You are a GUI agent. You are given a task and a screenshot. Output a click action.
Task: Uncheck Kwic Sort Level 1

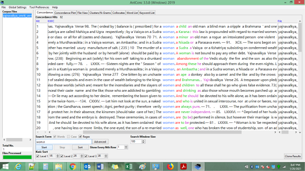[x=38, y=156]
